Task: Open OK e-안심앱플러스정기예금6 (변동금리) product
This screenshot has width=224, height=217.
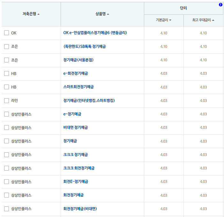Action: [x=95, y=33]
